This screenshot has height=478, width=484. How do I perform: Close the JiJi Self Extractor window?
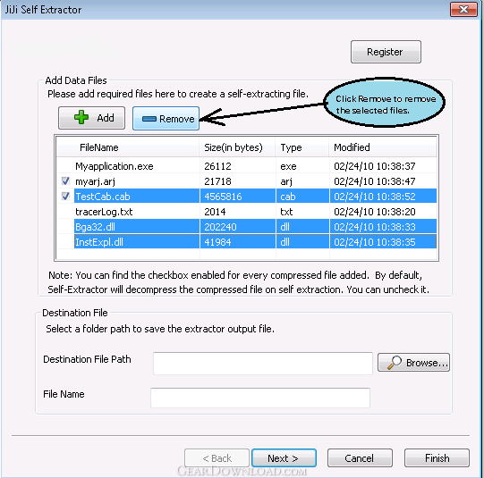pyautogui.click(x=463, y=10)
